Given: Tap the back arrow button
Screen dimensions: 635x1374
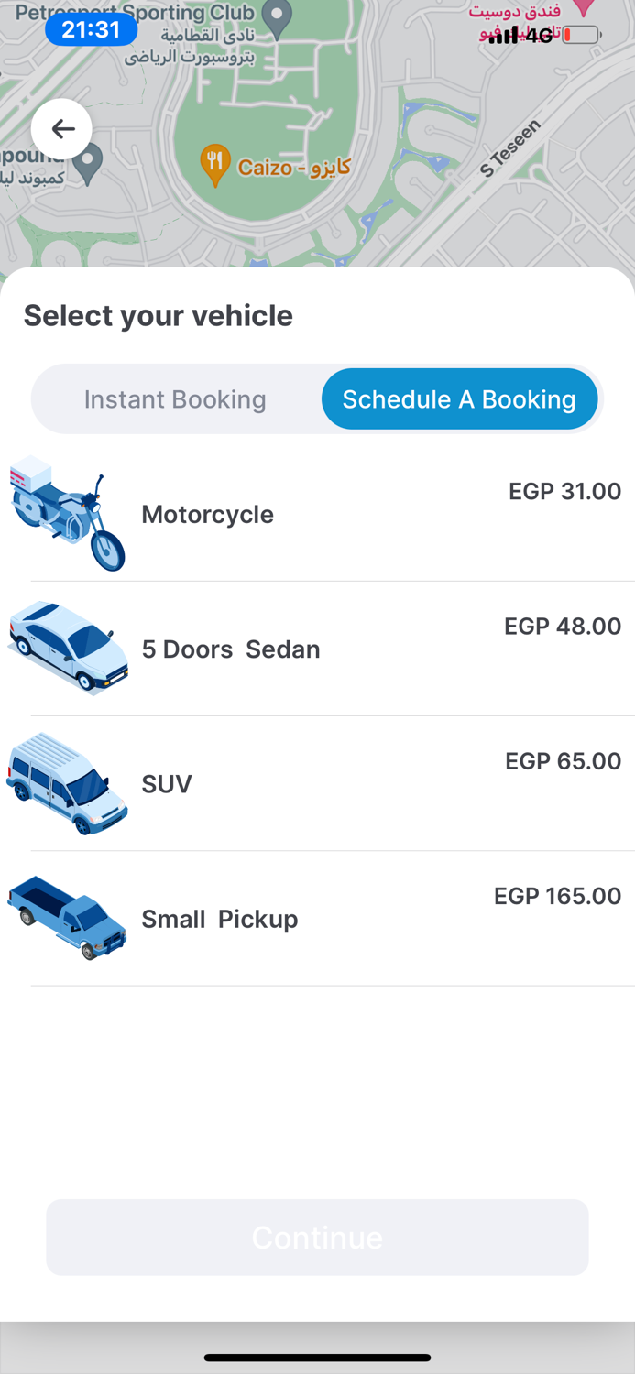Looking at the screenshot, I should coord(61,129).
